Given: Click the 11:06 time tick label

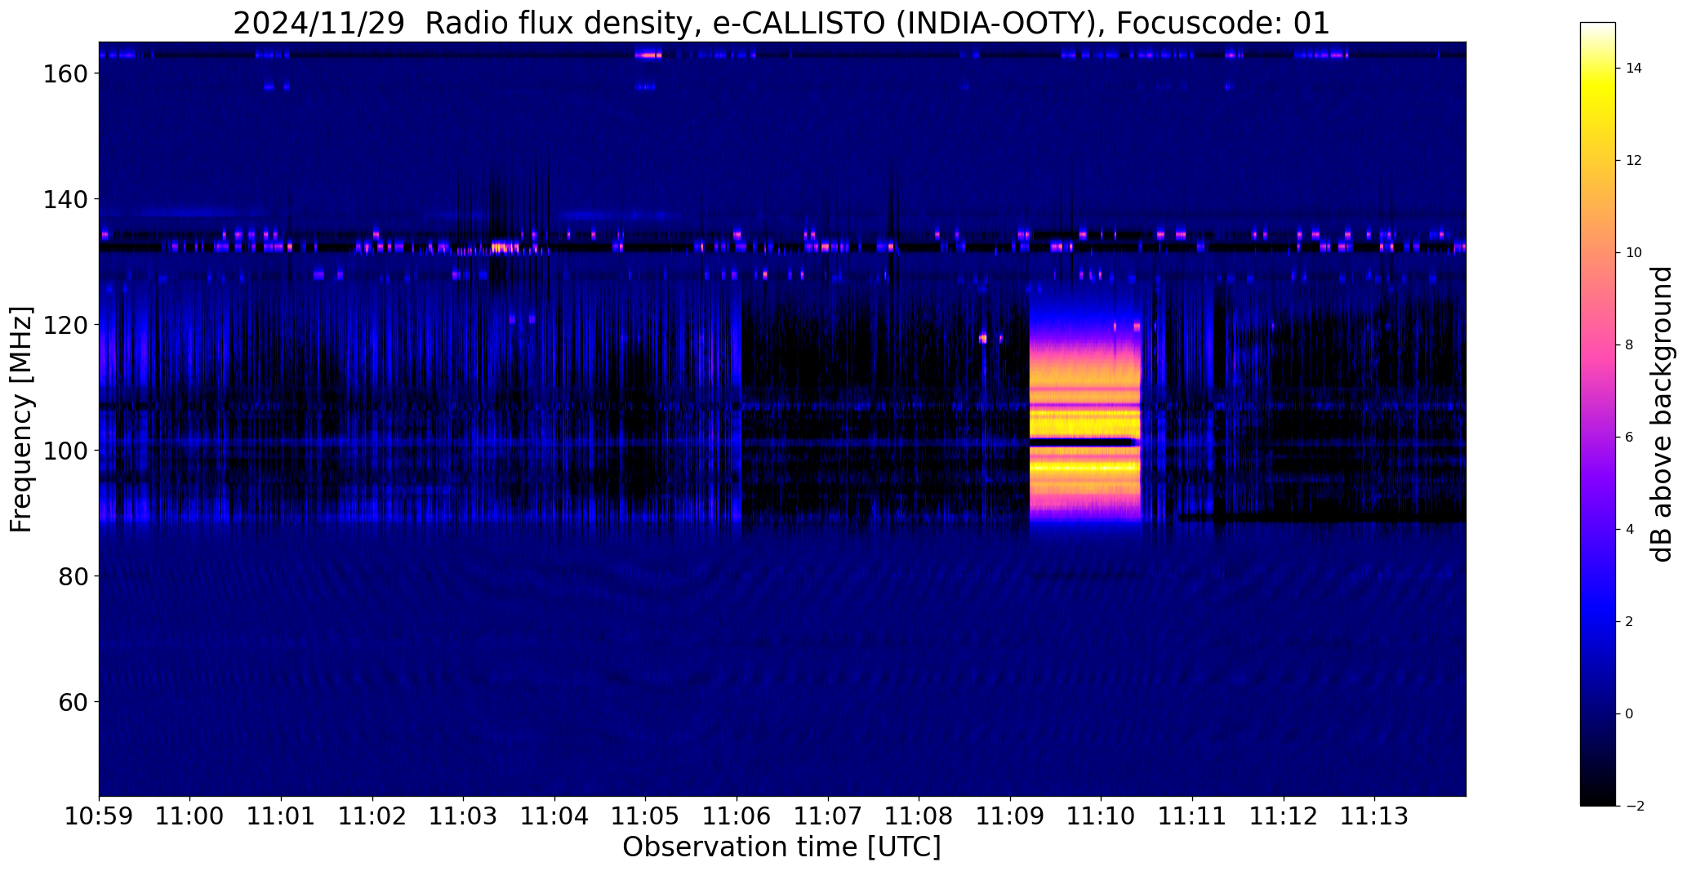Looking at the screenshot, I should click(x=737, y=816).
